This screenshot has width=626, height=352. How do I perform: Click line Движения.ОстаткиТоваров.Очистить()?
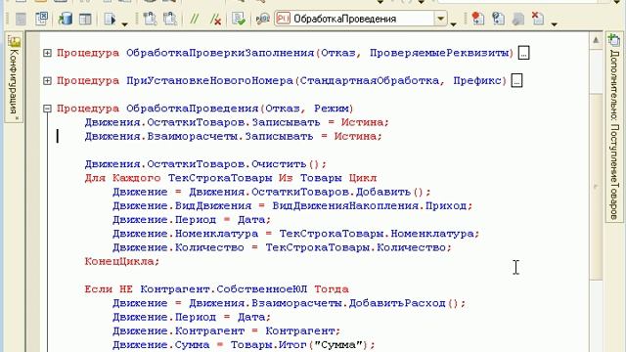[205, 164]
